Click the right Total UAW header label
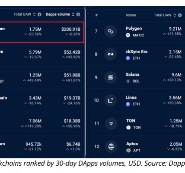This screenshot has width=185, height=173. coord(163,15)
